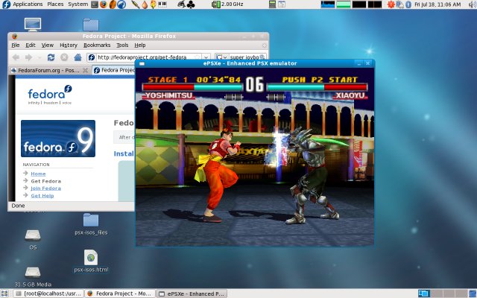Click the clubs card game launcher icon
Viewport: 477px width, 298px height.
[x=191, y=4]
